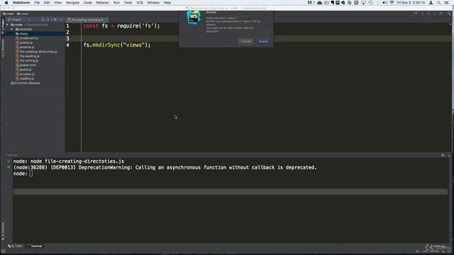Open file-writing.js in project tree
454x255 pixels.
pyautogui.click(x=27, y=60)
